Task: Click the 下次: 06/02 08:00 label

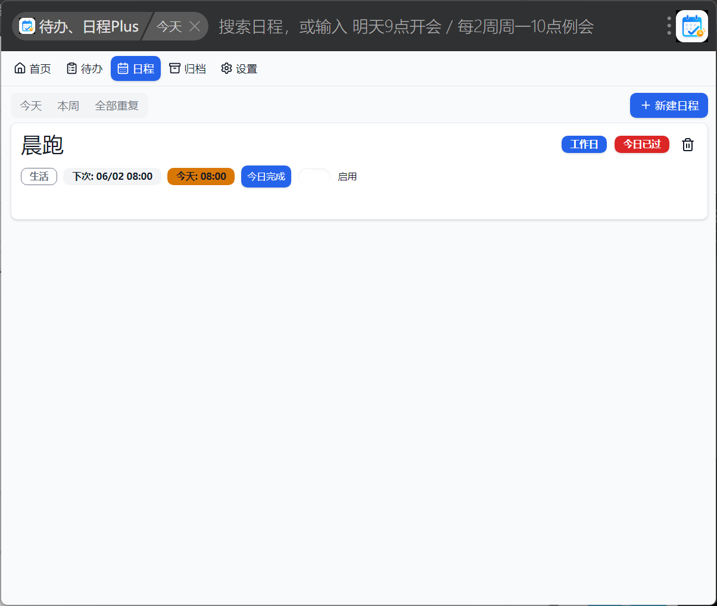Action: tap(113, 176)
